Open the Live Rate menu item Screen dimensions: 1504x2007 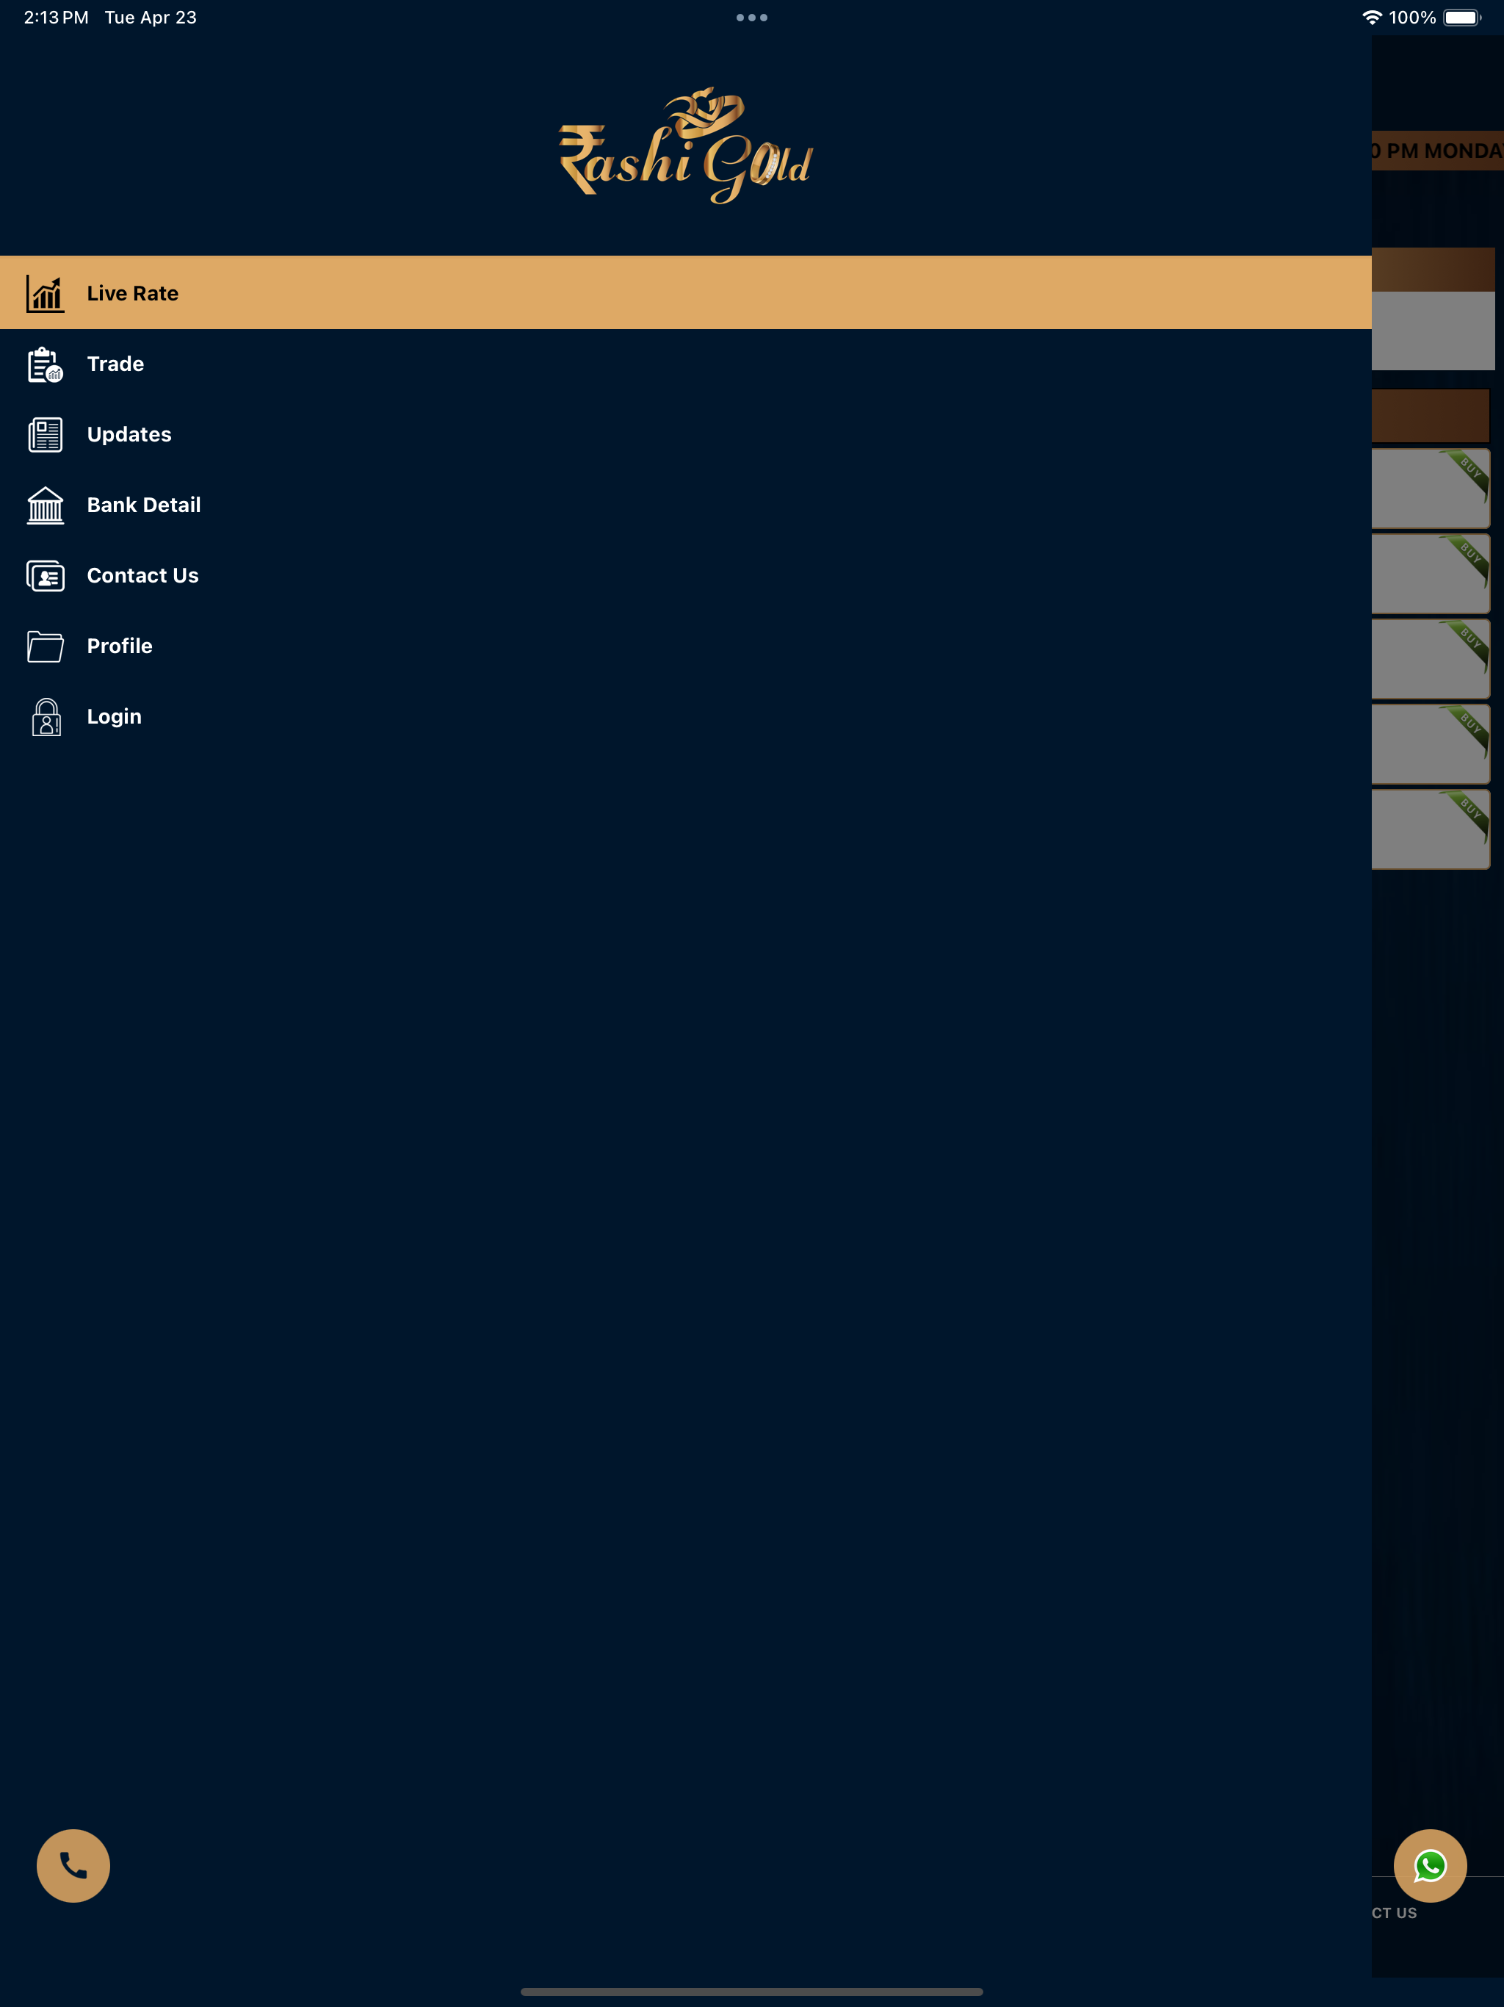click(685, 293)
